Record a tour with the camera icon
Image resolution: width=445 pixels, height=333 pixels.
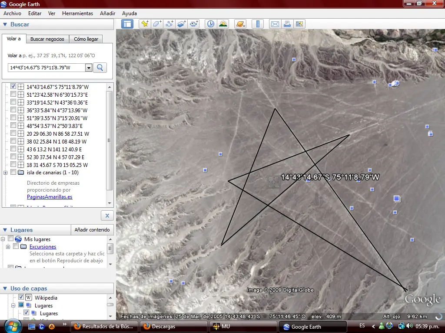[194, 24]
